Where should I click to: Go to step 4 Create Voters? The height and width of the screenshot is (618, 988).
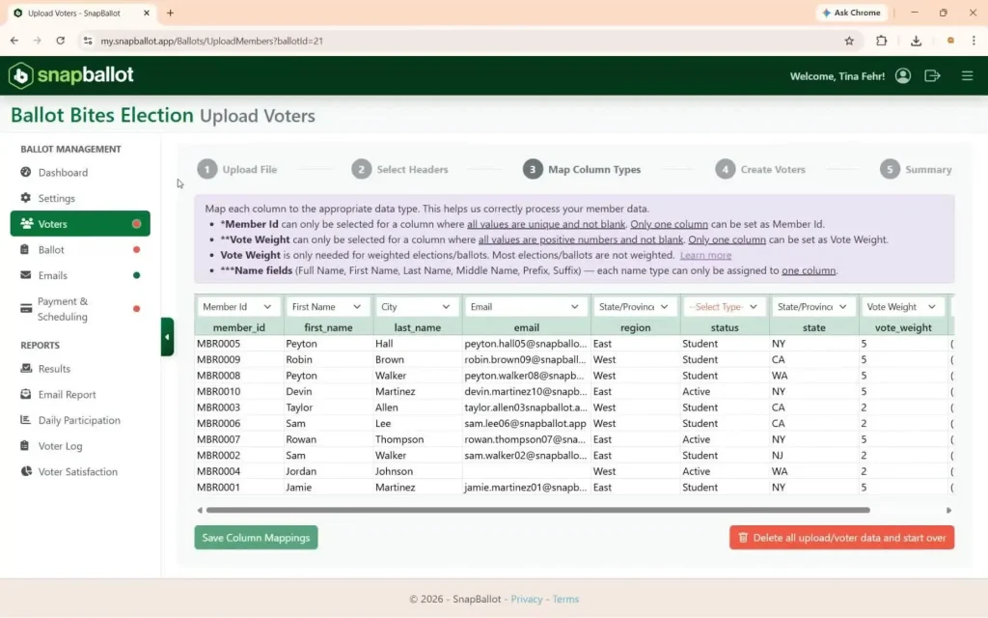tap(760, 169)
